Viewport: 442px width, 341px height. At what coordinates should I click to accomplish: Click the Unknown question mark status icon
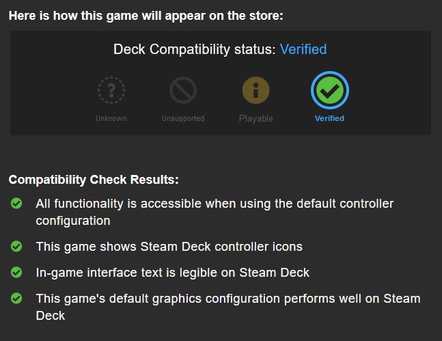tap(111, 90)
